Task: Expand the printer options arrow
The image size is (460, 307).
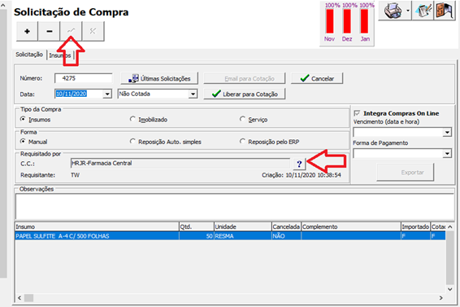Action: (408, 11)
